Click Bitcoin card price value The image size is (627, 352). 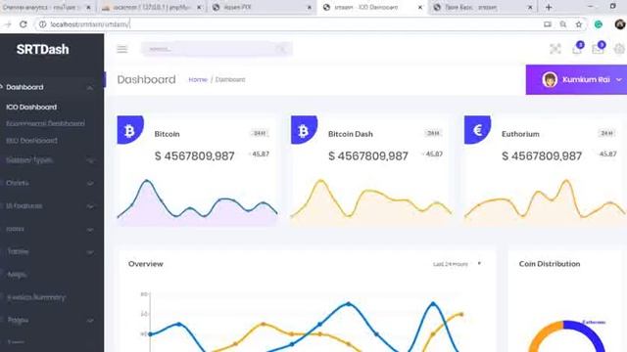tap(194, 156)
